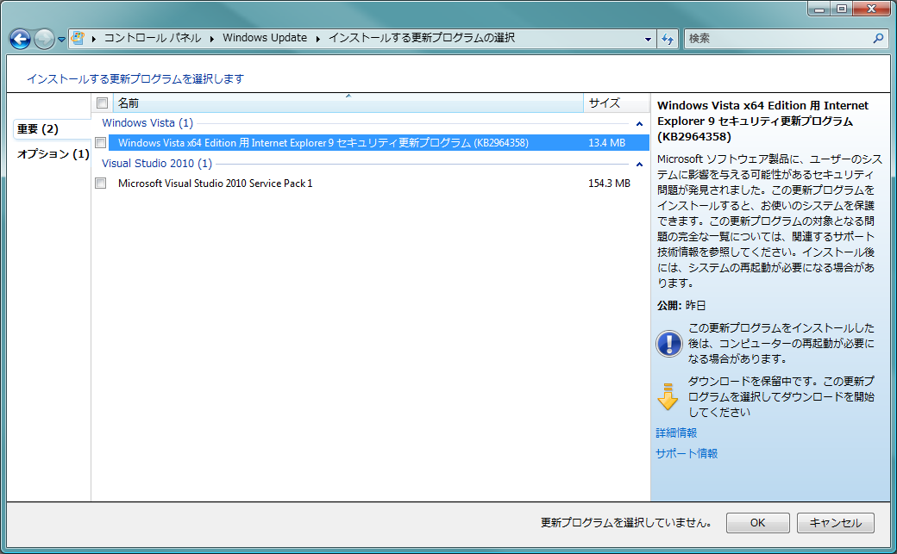
Task: Open the 詳細情報 link
Action: (x=676, y=433)
